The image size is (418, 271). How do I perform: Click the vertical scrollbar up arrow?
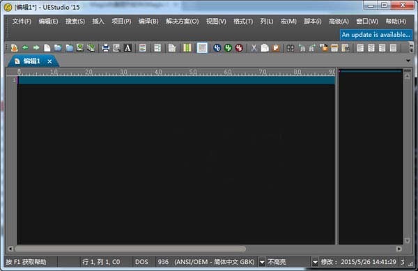(x=407, y=77)
